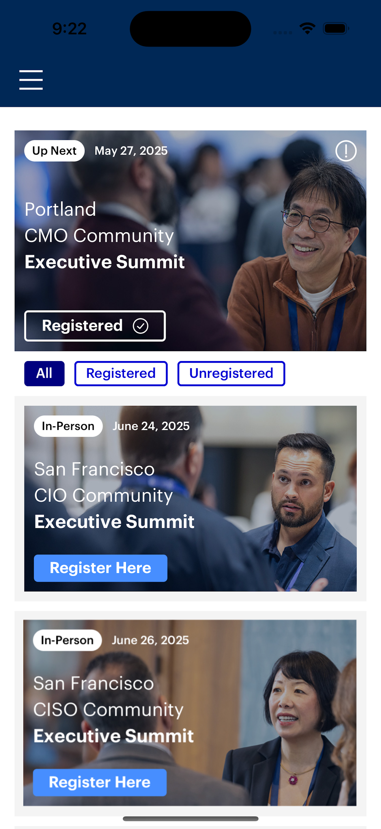The height and width of the screenshot is (829, 381).
Task: Select the All events filter
Action: tap(44, 373)
